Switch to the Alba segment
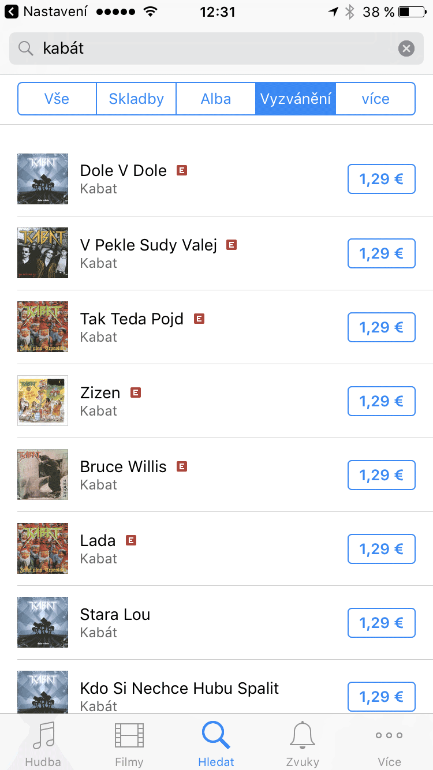The image size is (433, 770). (216, 99)
